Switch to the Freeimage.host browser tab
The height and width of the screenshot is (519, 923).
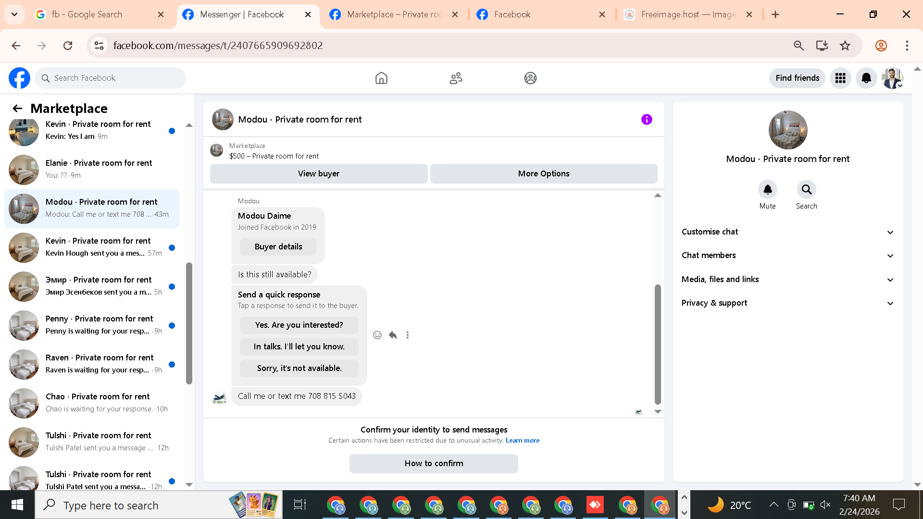coord(687,14)
